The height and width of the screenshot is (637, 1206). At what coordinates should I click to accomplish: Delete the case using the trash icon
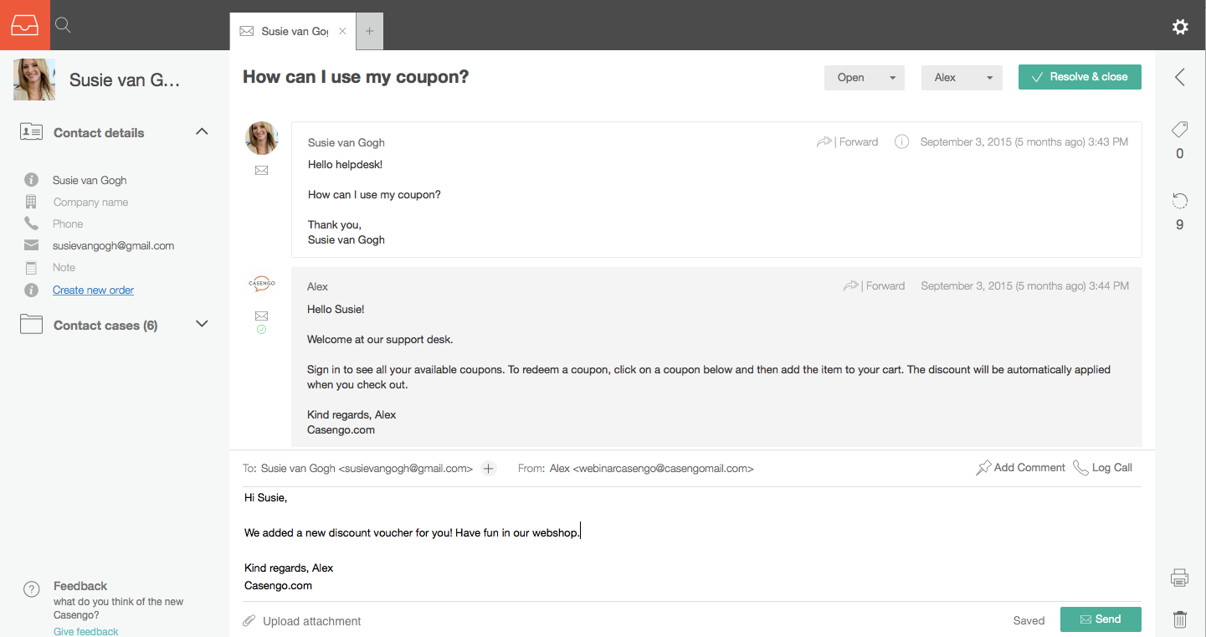tap(1180, 619)
